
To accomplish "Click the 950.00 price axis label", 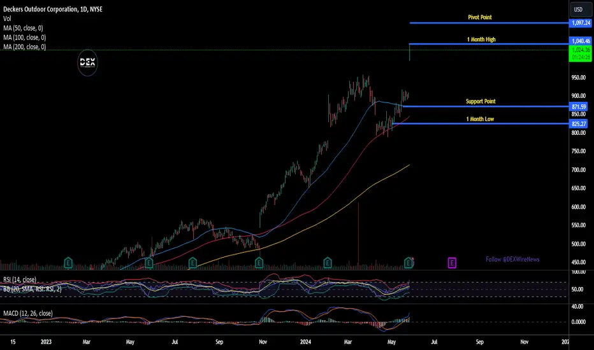I will click(x=579, y=77).
